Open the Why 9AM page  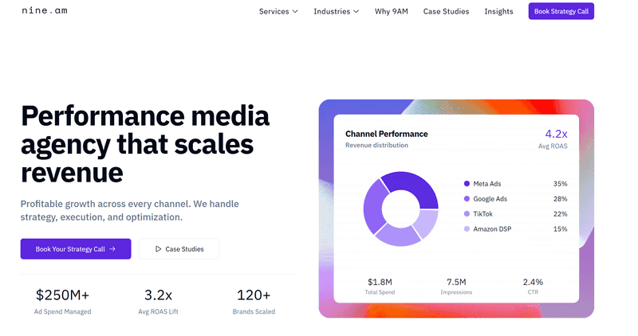(391, 11)
